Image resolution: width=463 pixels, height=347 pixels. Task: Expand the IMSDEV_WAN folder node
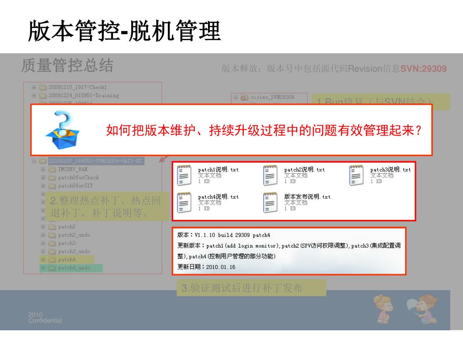43,169
